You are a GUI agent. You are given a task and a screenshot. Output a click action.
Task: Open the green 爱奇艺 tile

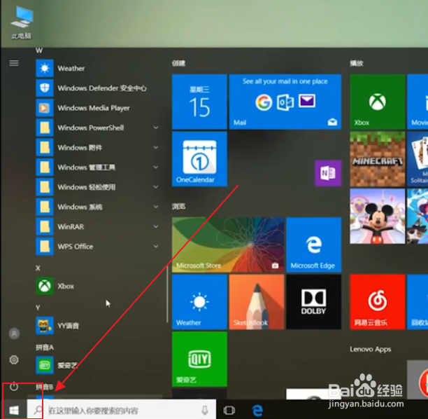pos(199,359)
